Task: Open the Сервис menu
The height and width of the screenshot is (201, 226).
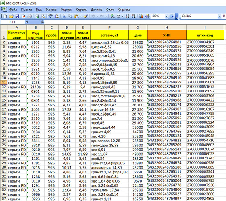Action: [x=81, y=9]
